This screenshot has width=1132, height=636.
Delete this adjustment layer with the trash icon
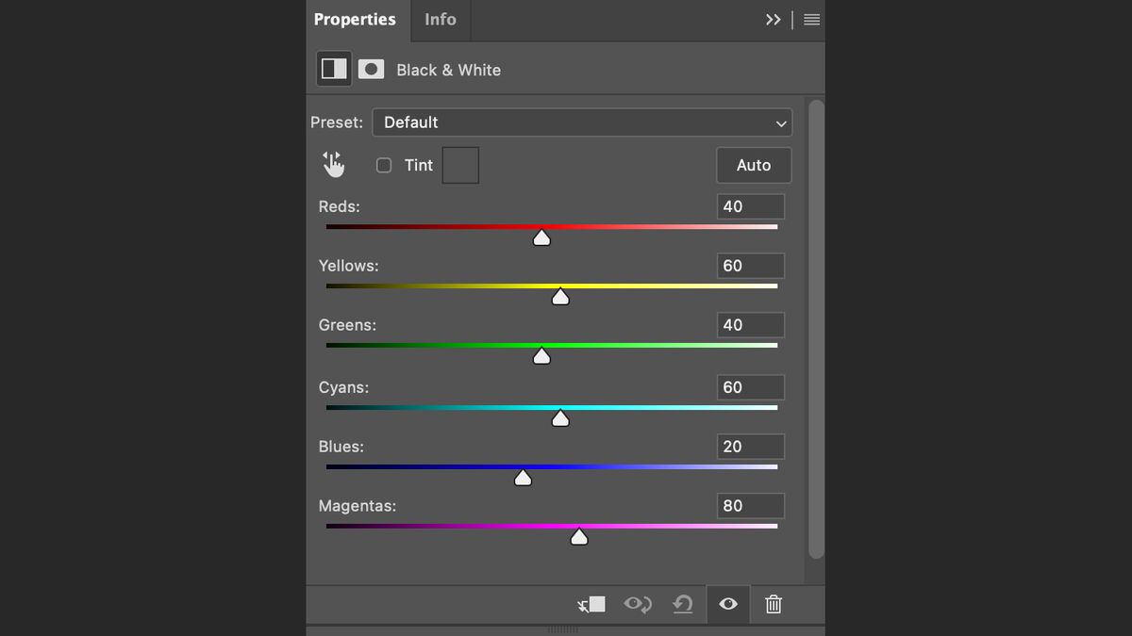(x=774, y=604)
